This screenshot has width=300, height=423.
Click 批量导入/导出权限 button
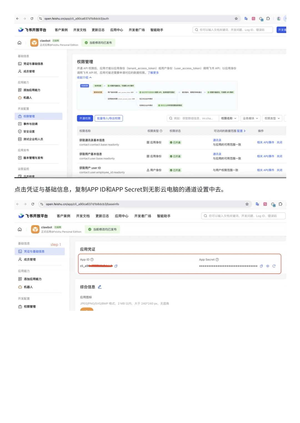tap(109, 118)
